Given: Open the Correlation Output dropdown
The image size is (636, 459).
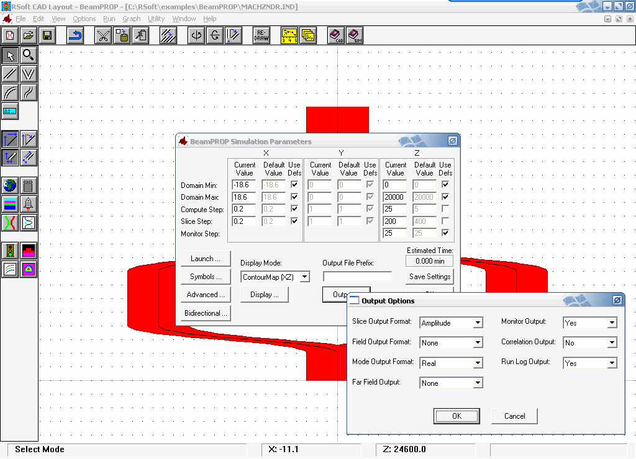Looking at the screenshot, I should point(612,343).
